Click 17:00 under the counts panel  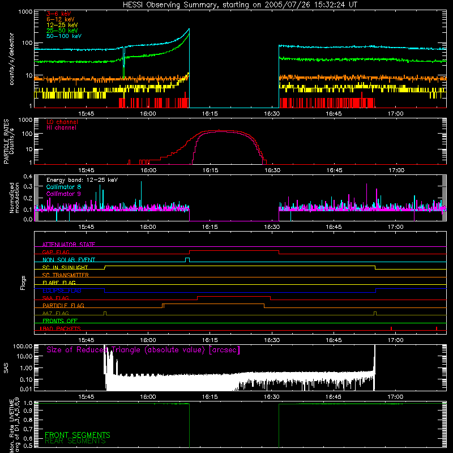coord(395,114)
